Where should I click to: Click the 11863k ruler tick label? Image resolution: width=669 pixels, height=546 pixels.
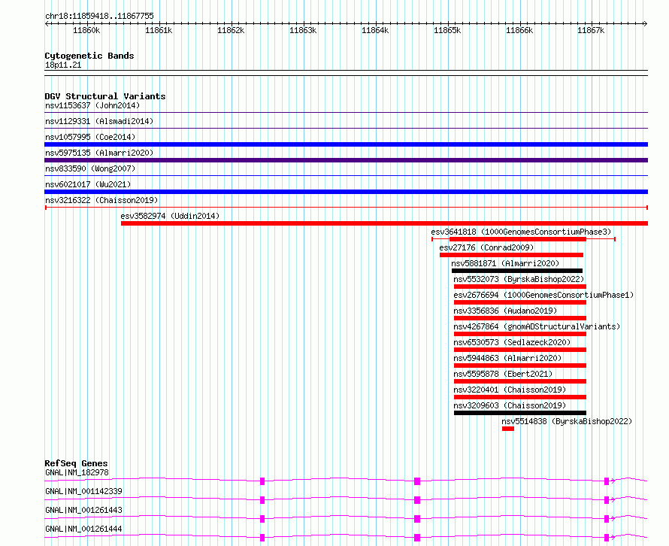tap(303, 30)
